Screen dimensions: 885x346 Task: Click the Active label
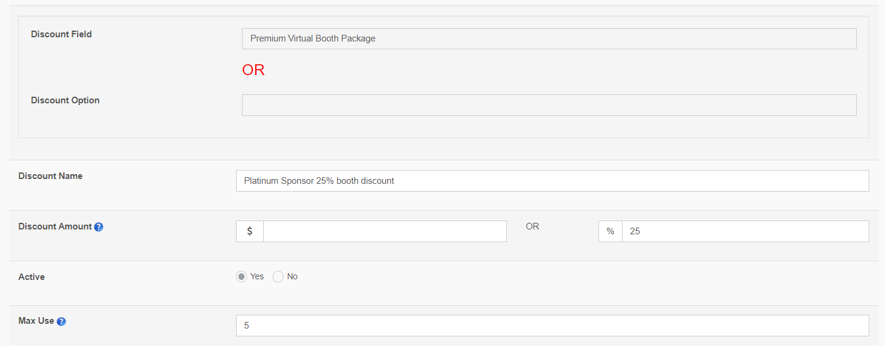pyautogui.click(x=31, y=277)
